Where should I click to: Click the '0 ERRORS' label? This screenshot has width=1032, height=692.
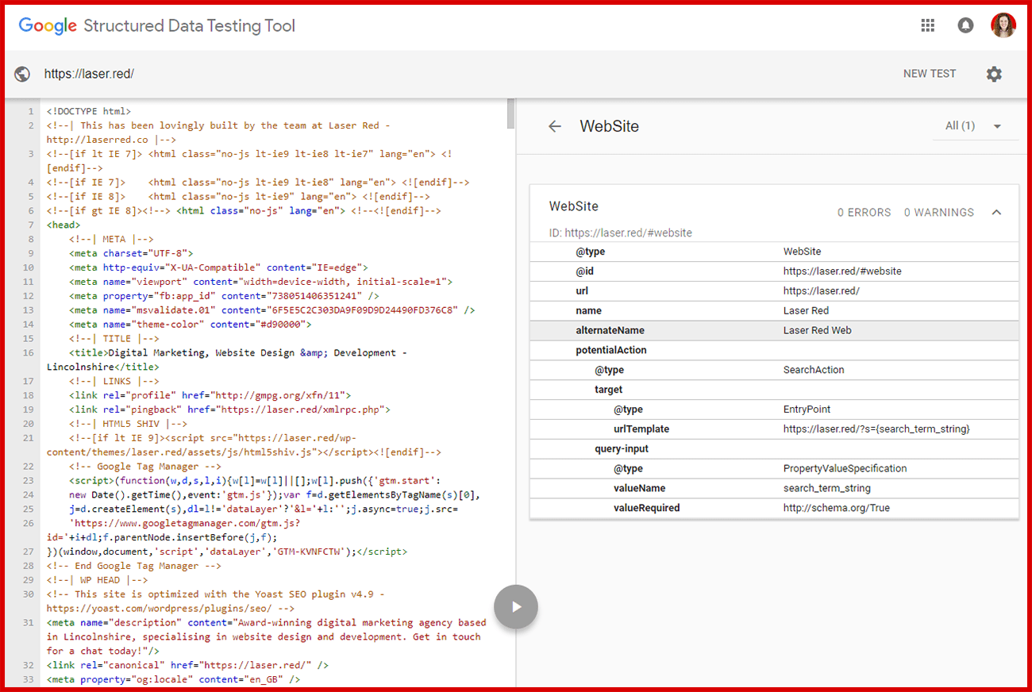pyautogui.click(x=864, y=213)
